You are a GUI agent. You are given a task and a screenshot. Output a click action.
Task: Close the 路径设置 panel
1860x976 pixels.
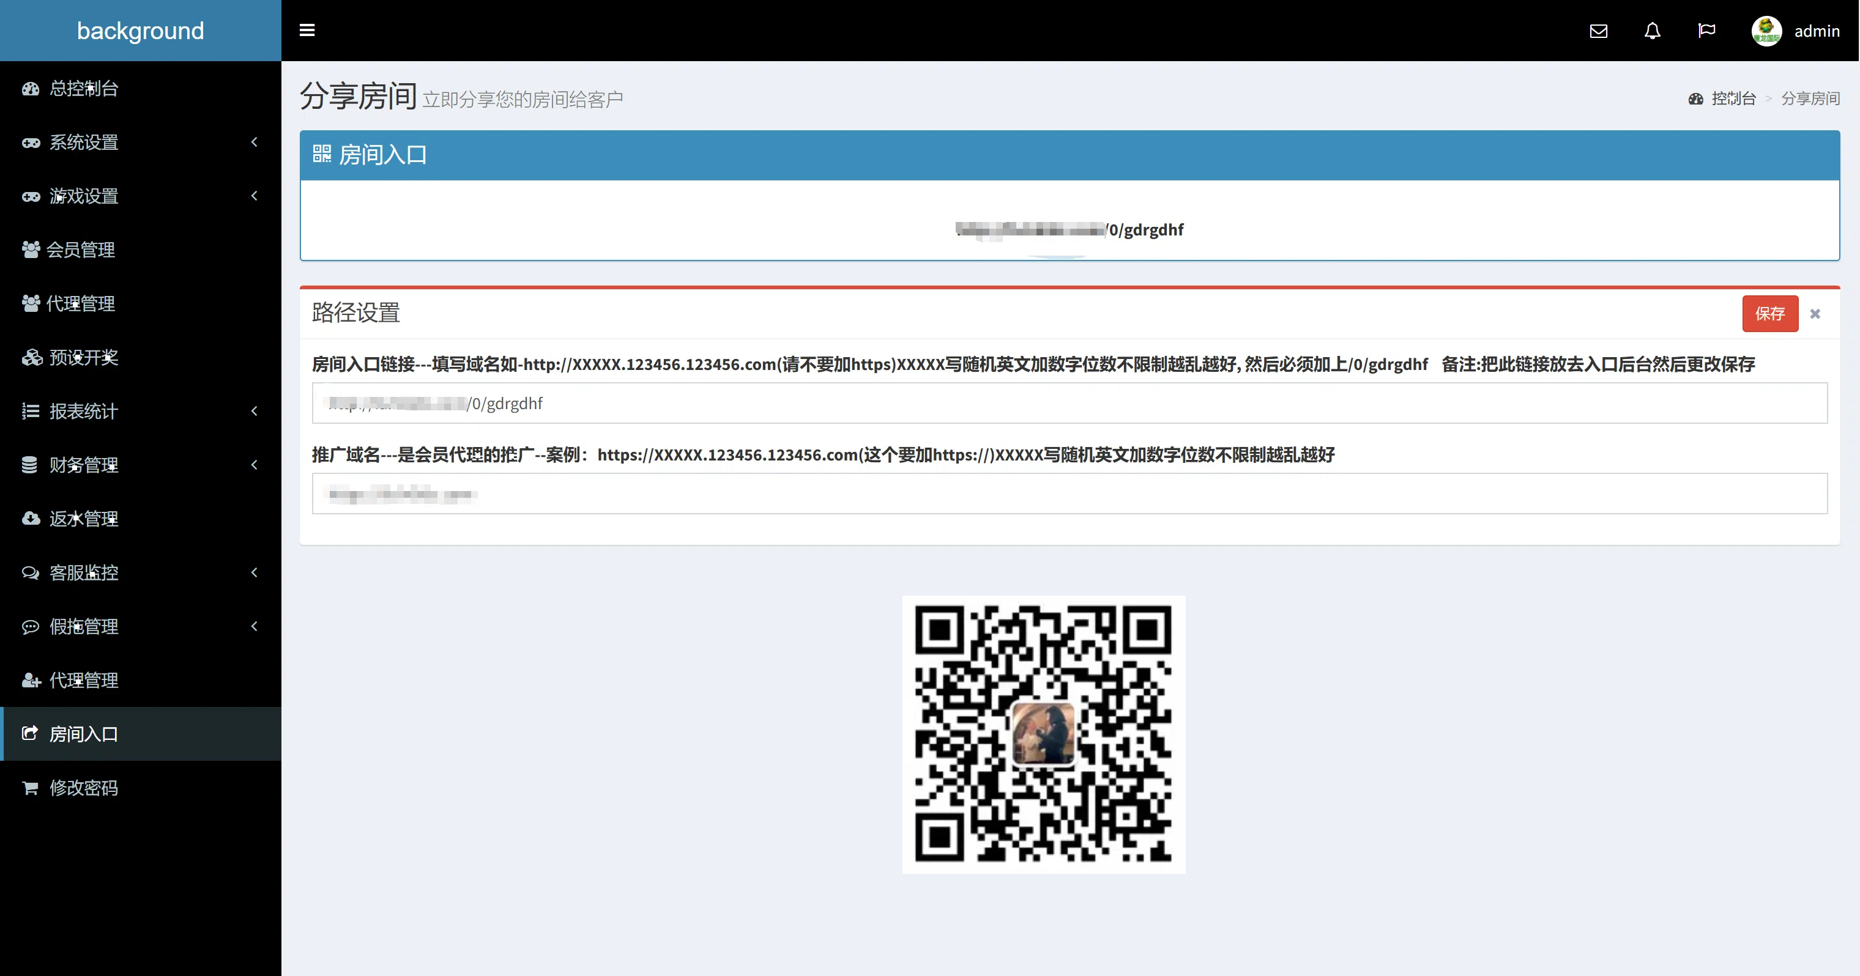click(x=1815, y=314)
